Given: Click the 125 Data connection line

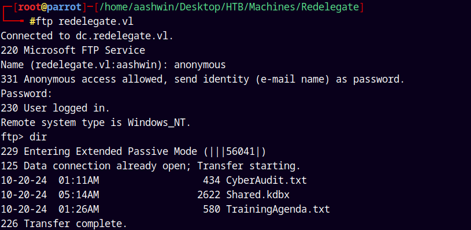Looking at the screenshot, I should (150, 166).
